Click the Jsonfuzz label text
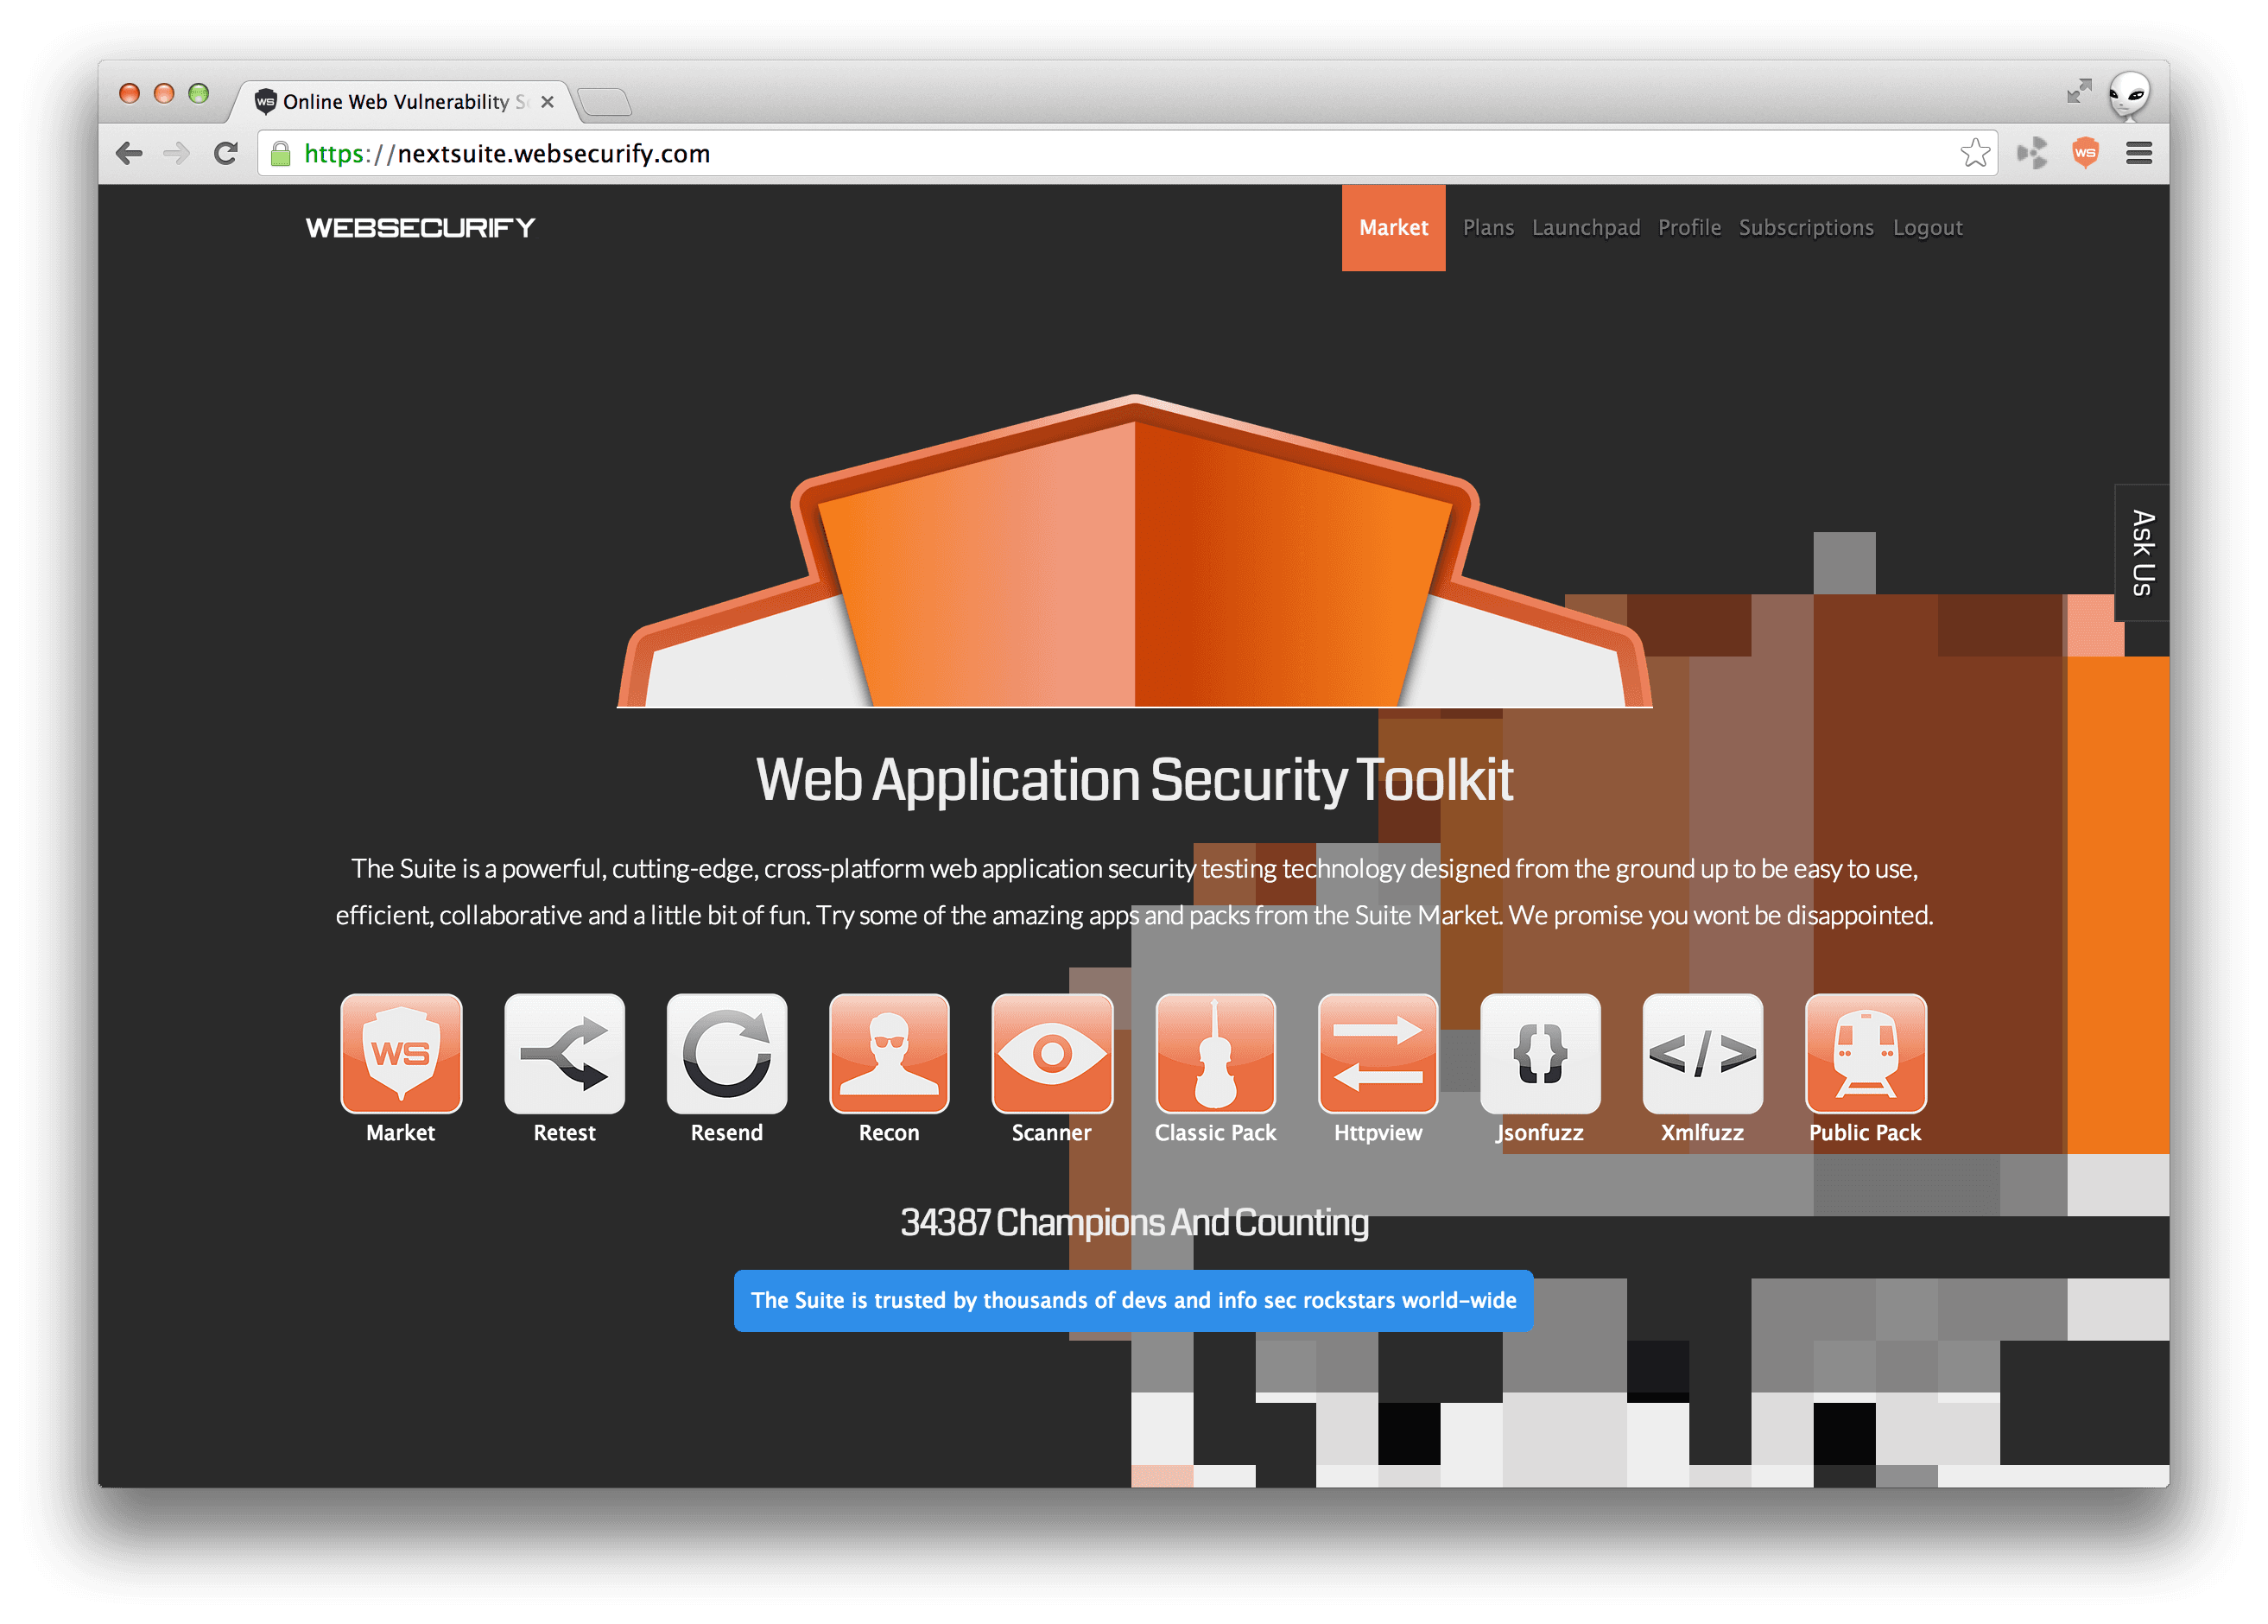This screenshot has width=2268, height=1624. pos(1539,1132)
